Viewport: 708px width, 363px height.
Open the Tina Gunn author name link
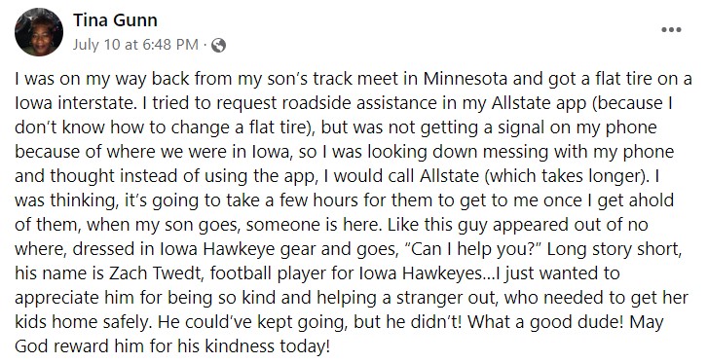[x=115, y=20]
